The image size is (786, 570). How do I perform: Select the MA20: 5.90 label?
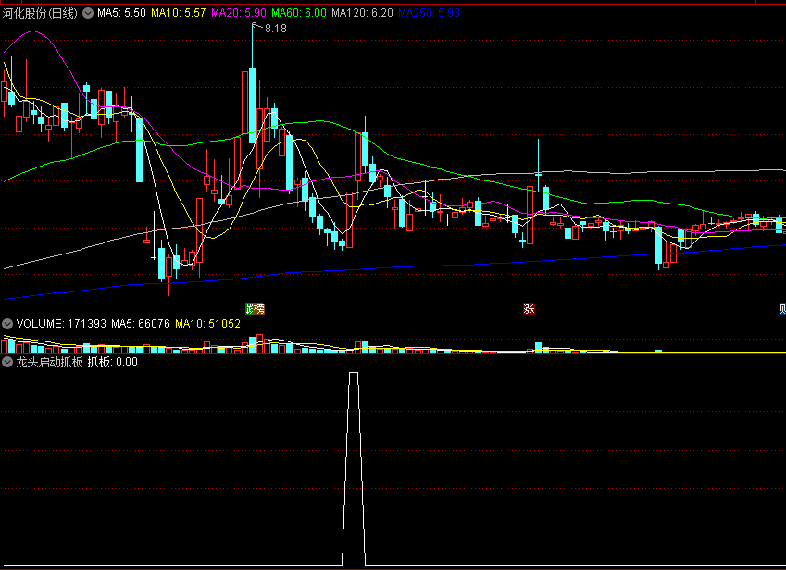pos(239,13)
